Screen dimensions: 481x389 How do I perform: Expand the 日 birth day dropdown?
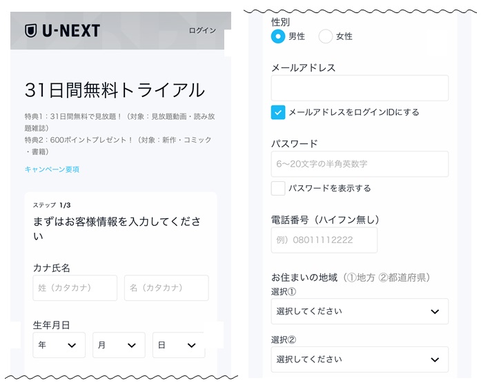(178, 345)
